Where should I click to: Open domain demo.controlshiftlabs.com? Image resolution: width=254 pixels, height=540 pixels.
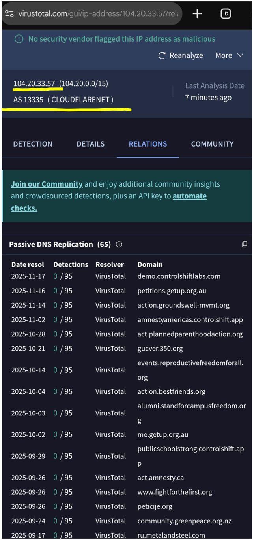pos(179,276)
